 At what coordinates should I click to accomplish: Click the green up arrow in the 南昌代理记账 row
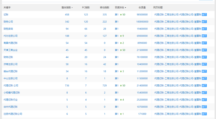point(121,43)
